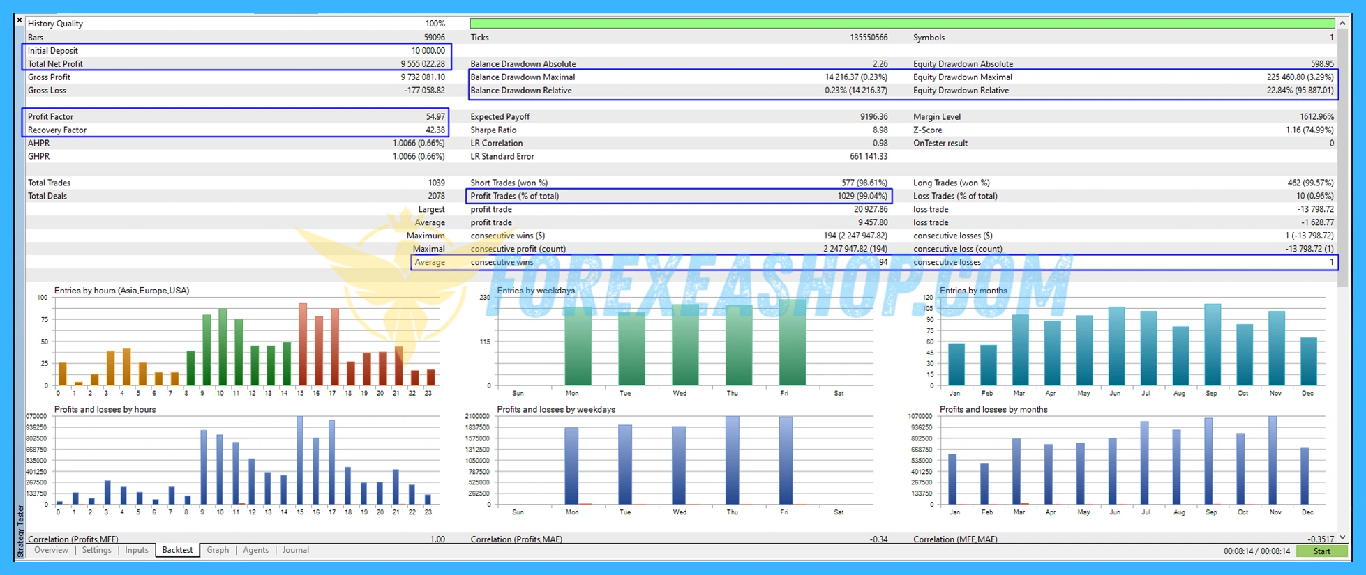
Task: Open the Overview tab
Action: (51, 551)
